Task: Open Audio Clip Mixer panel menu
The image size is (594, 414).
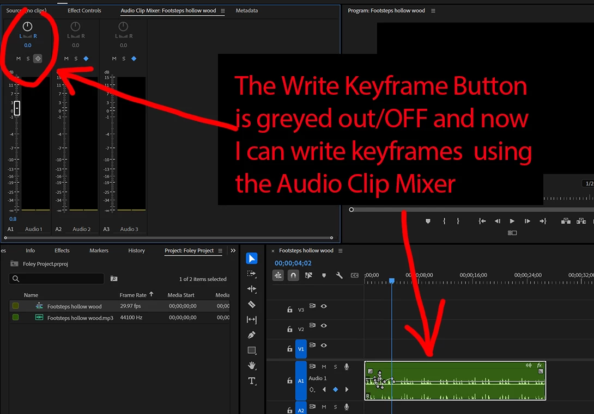Action: point(223,11)
